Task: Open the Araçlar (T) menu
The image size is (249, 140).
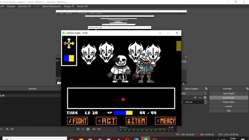Action: tap(69, 6)
